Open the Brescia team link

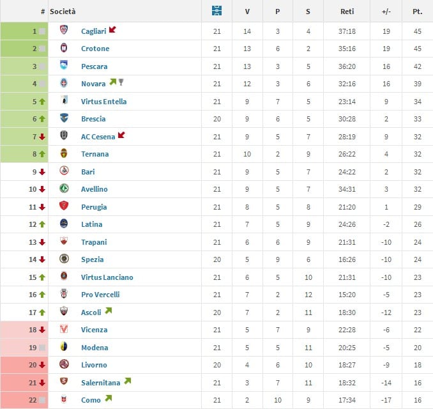click(93, 119)
